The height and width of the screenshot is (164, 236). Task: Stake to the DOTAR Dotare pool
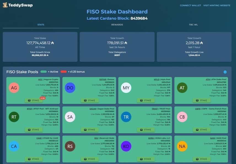[90, 100]
